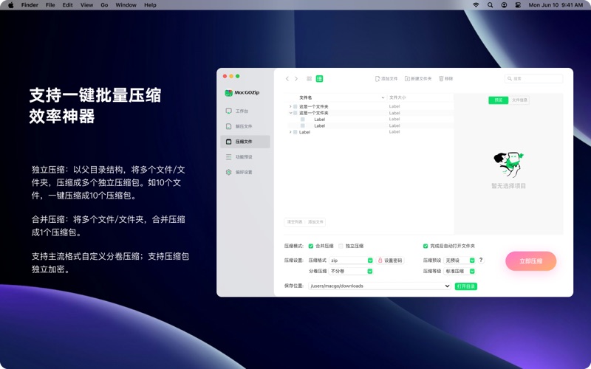Open the Help menu
The height and width of the screenshot is (369, 591).
coord(150,5)
